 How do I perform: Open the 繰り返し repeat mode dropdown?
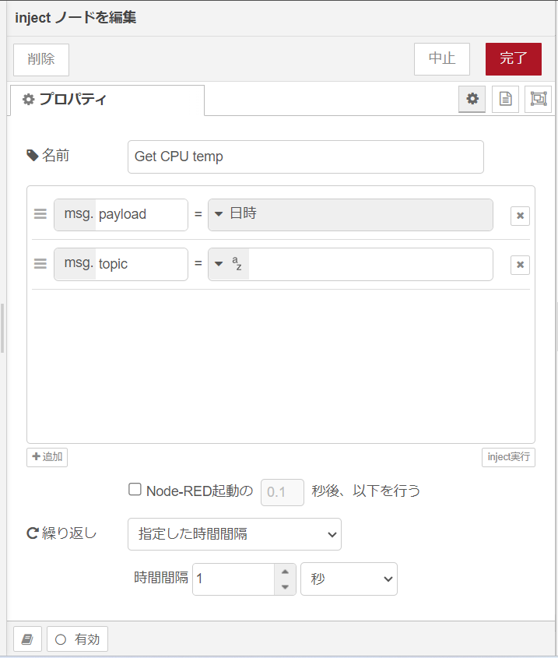point(234,534)
